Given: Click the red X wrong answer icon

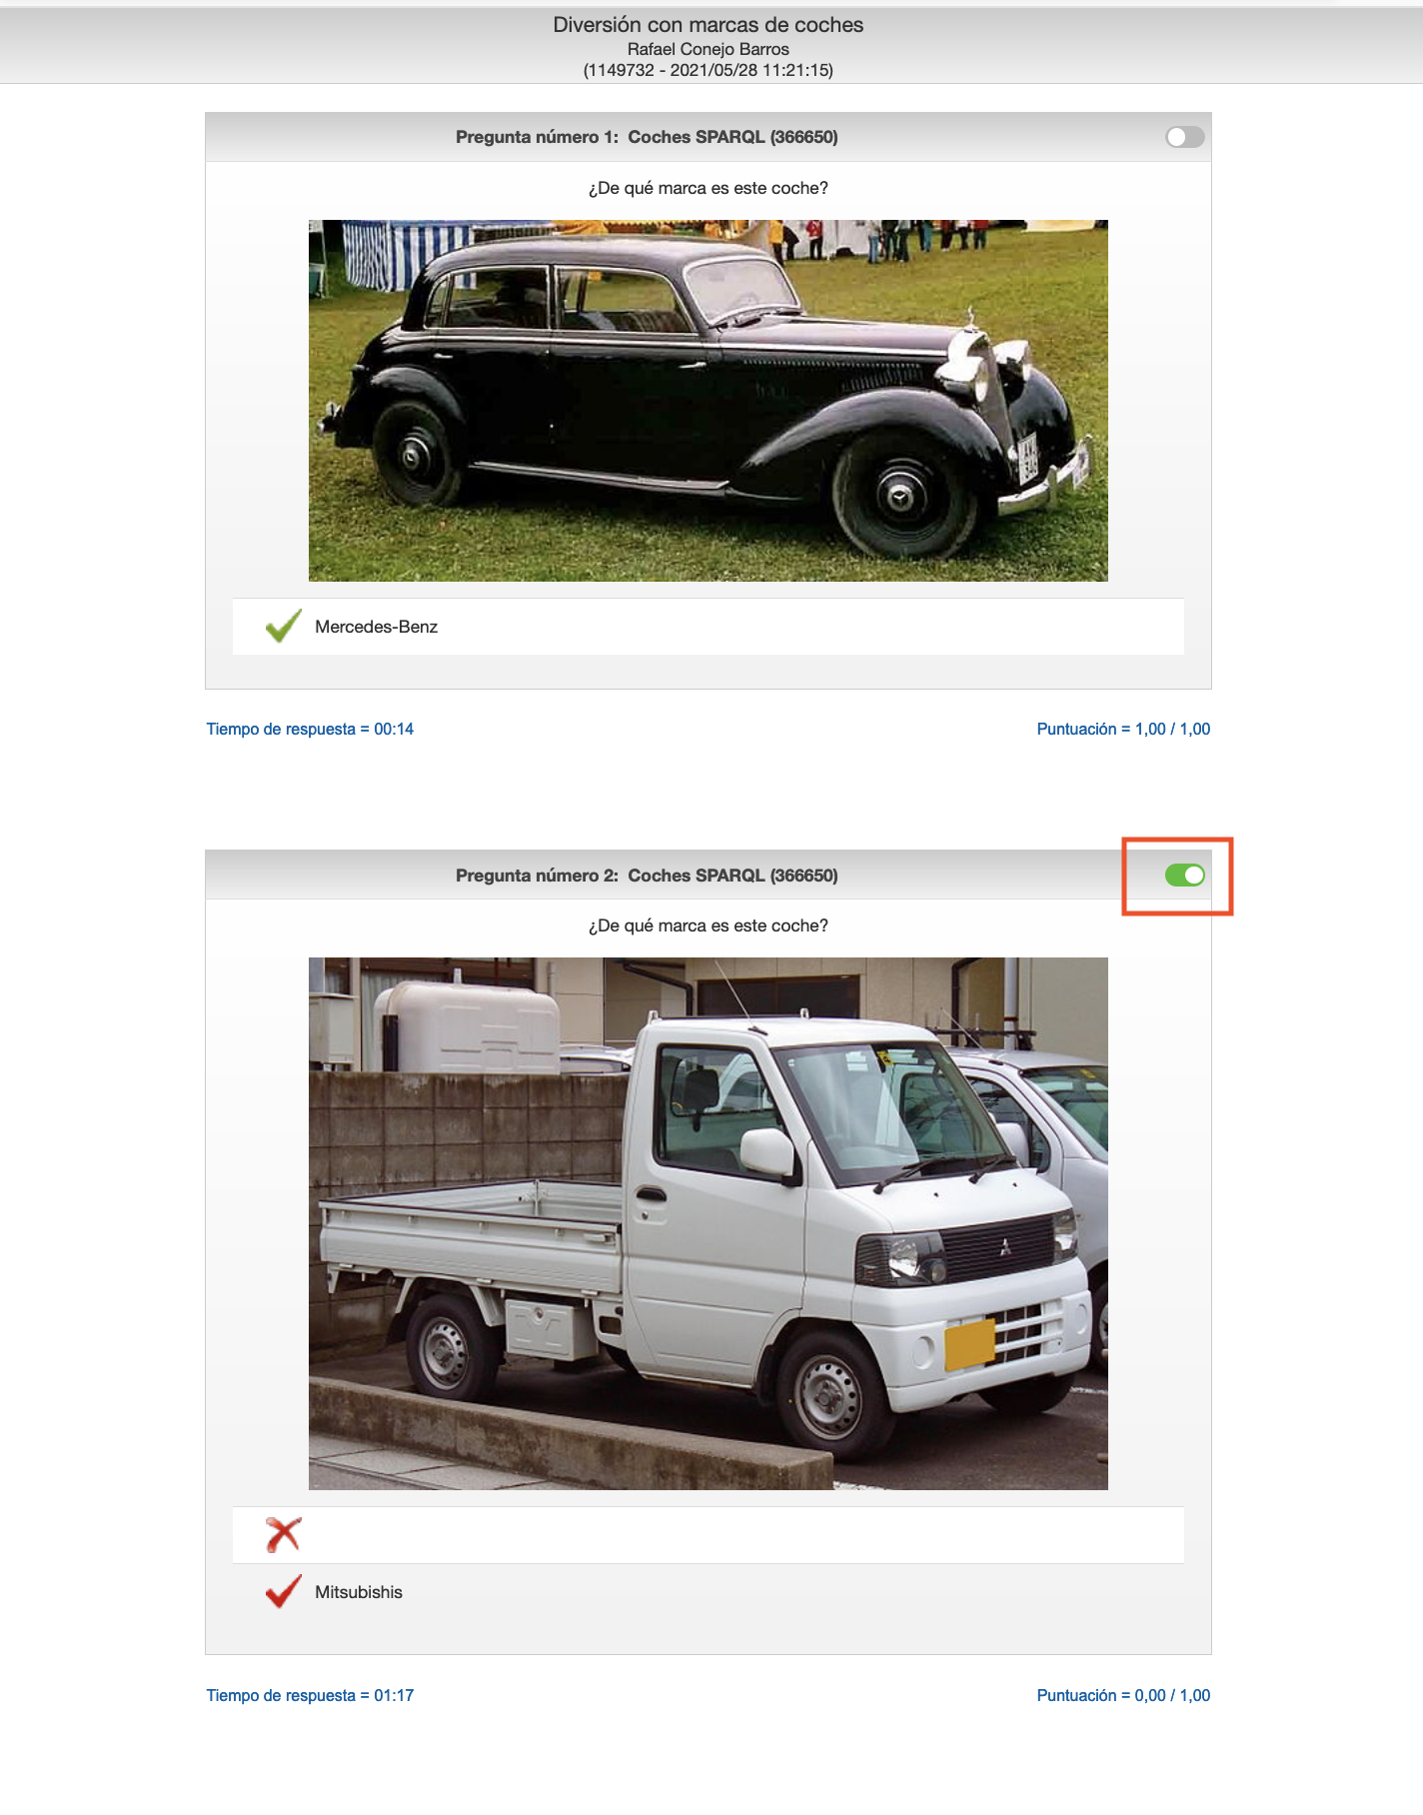Looking at the screenshot, I should coord(284,1535).
